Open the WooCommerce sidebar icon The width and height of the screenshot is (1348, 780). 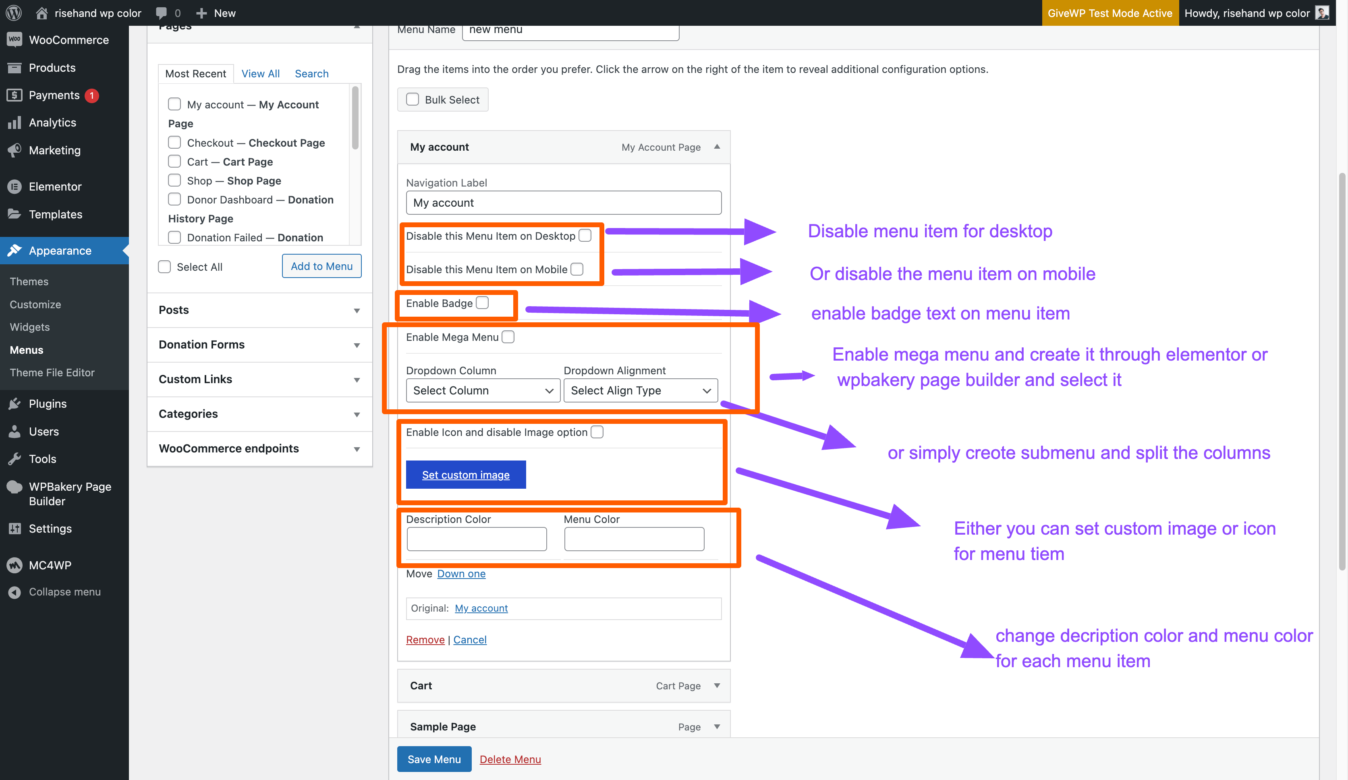coord(15,39)
